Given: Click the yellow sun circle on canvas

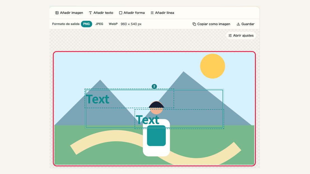Looking at the screenshot, I should 213,66.
